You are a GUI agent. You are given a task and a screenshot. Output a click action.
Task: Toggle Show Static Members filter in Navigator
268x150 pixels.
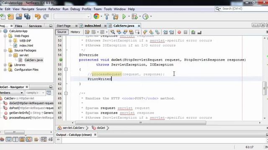pos(15,140)
